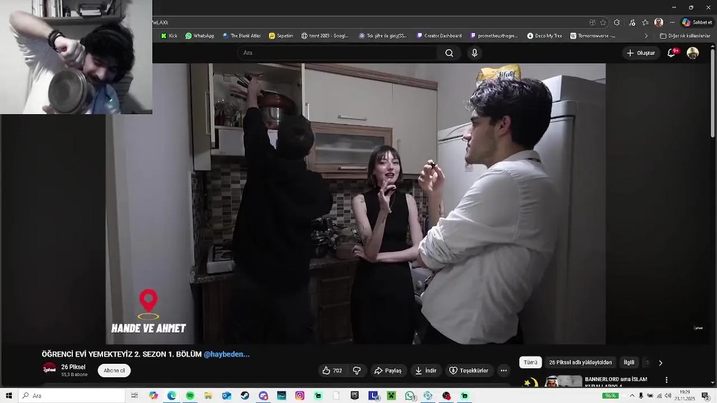Open the 26 Piksel channel name
This screenshot has height=403, width=717.
coord(73,367)
